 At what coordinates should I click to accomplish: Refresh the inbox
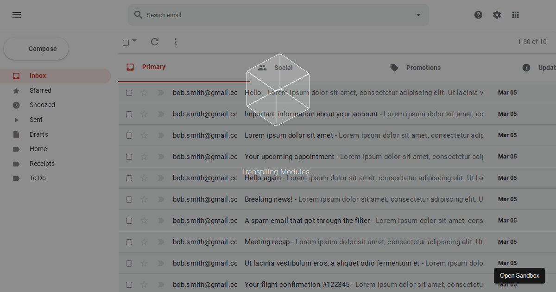[155, 42]
